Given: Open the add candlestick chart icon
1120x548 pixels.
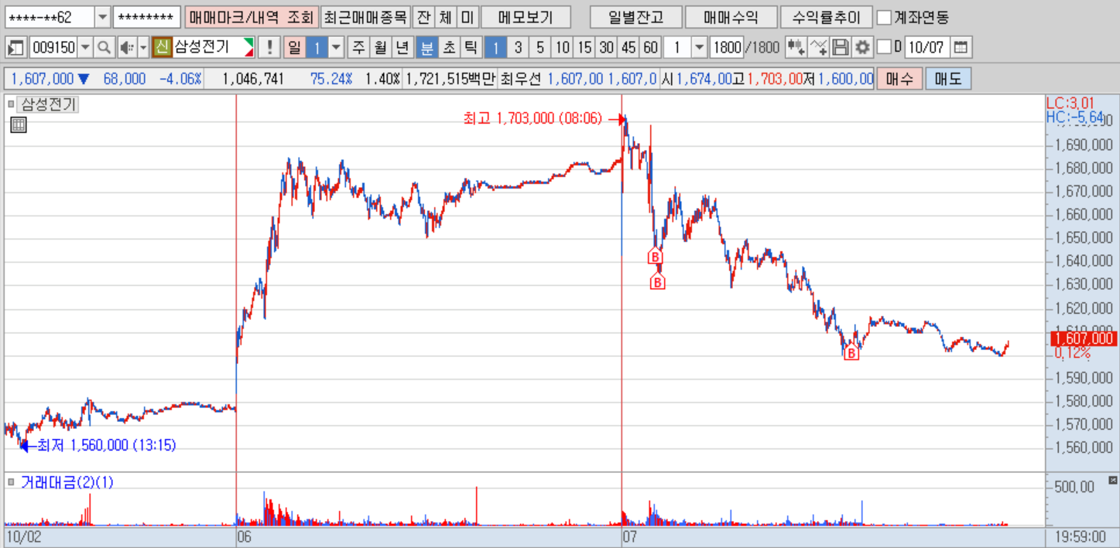Looking at the screenshot, I should 795,48.
